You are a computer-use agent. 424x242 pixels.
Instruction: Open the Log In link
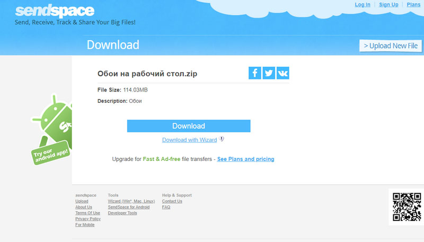tap(363, 5)
